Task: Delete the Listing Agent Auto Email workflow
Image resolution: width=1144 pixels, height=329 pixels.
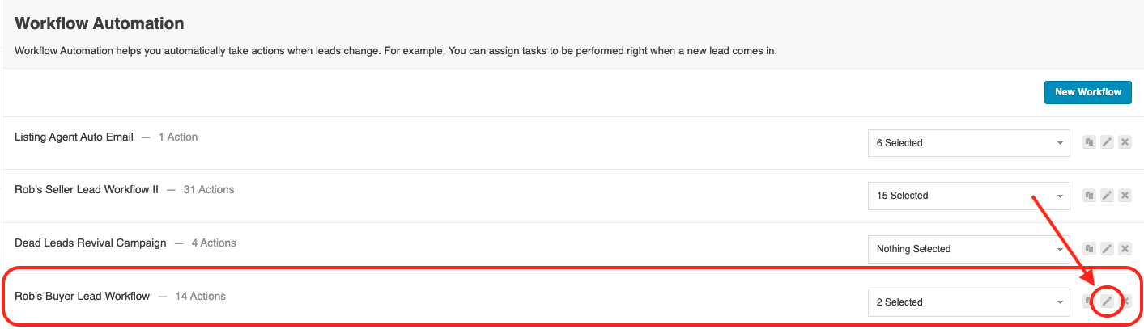Action: (x=1125, y=142)
